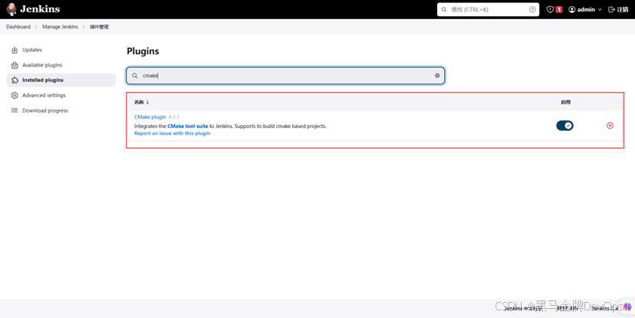Viewport: 635px width, 318px height.
Task: Open Available plugins sidebar item
Action: click(x=61, y=65)
